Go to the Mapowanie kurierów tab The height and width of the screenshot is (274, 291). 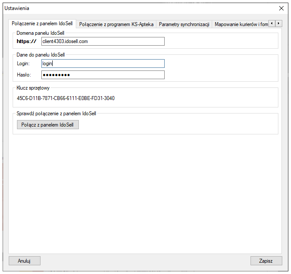pyautogui.click(x=240, y=24)
